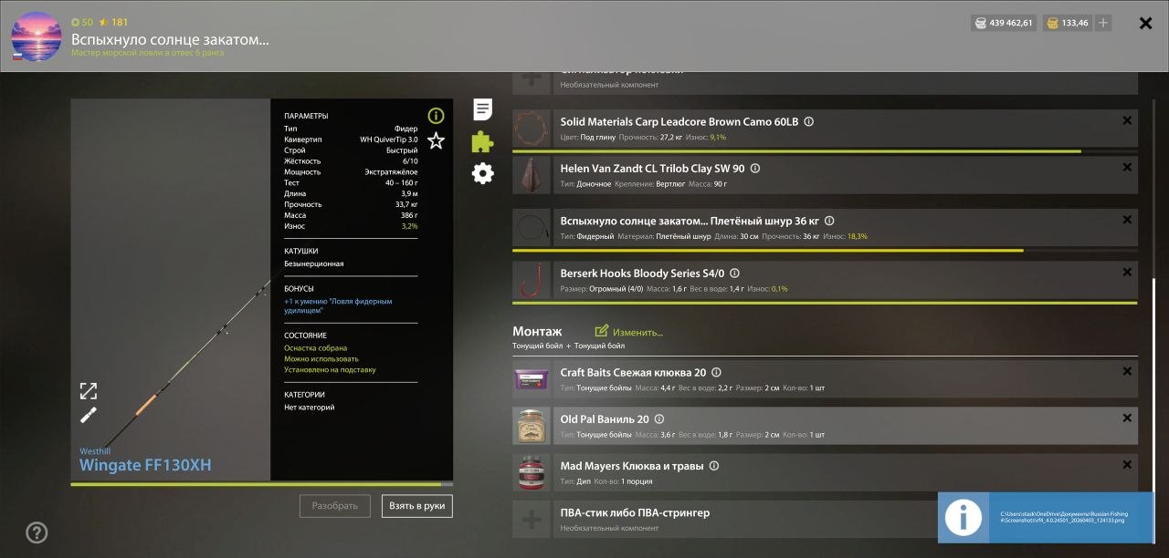Viewport: 1169px width, 558px height.
Task: Click the Взять в руки button
Action: click(x=417, y=506)
